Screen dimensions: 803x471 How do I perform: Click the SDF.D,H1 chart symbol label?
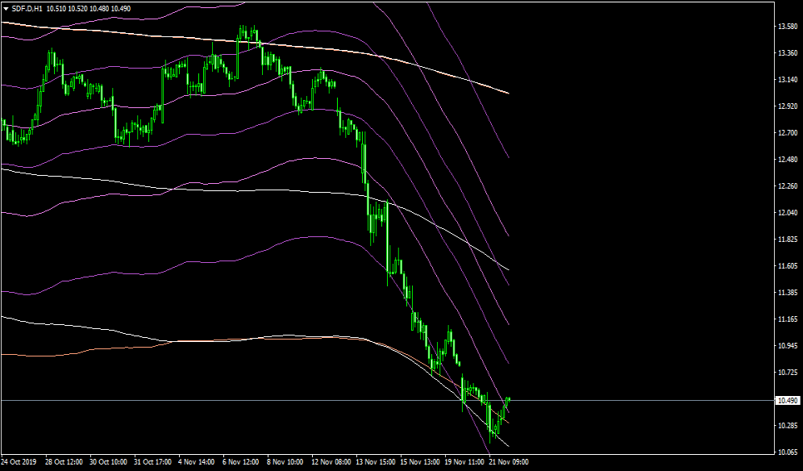click(27, 8)
